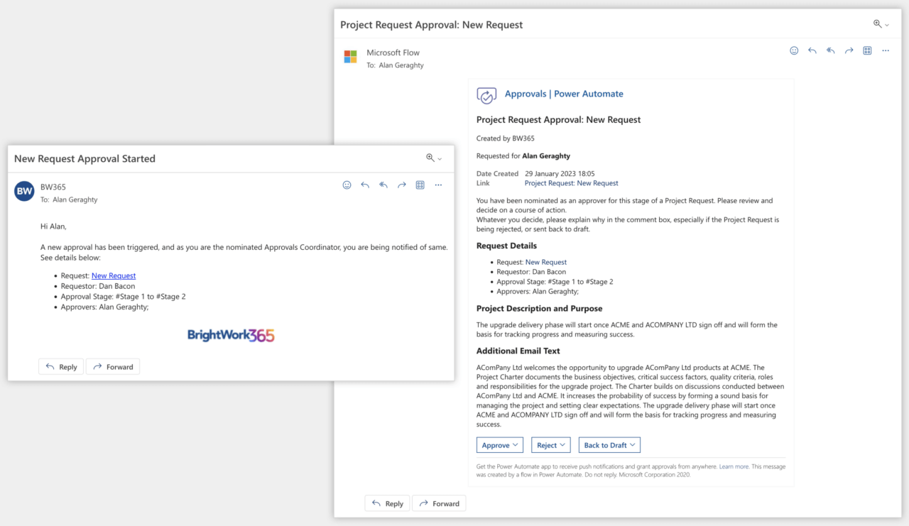Image resolution: width=909 pixels, height=526 pixels.
Task: Click the BW365 sender avatar
Action: [23, 190]
